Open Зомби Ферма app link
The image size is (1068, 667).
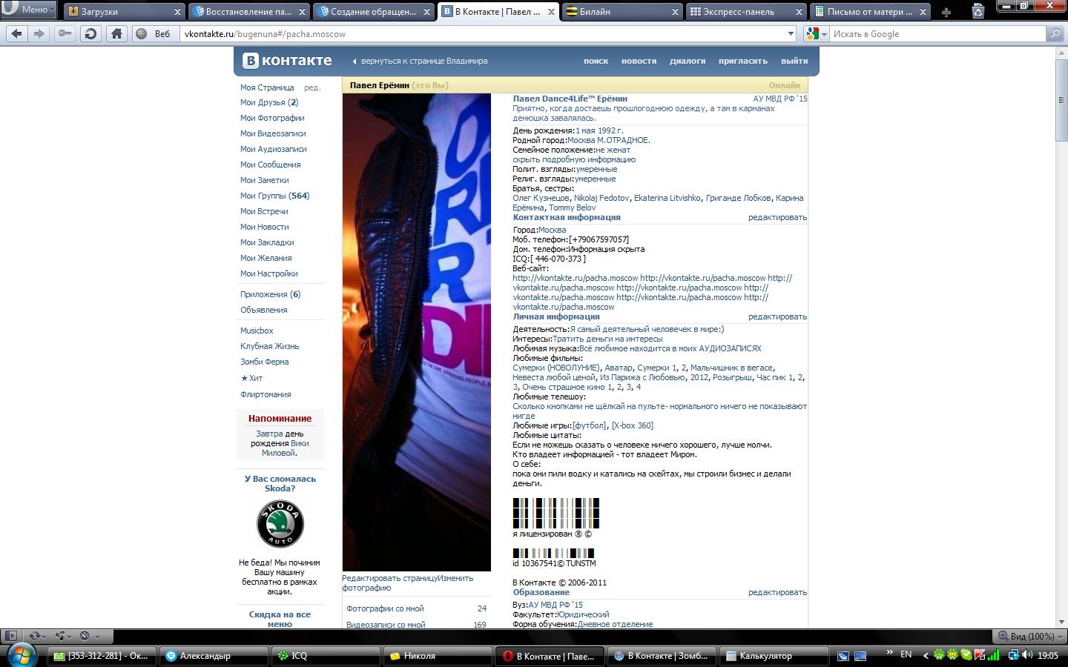pos(264,362)
